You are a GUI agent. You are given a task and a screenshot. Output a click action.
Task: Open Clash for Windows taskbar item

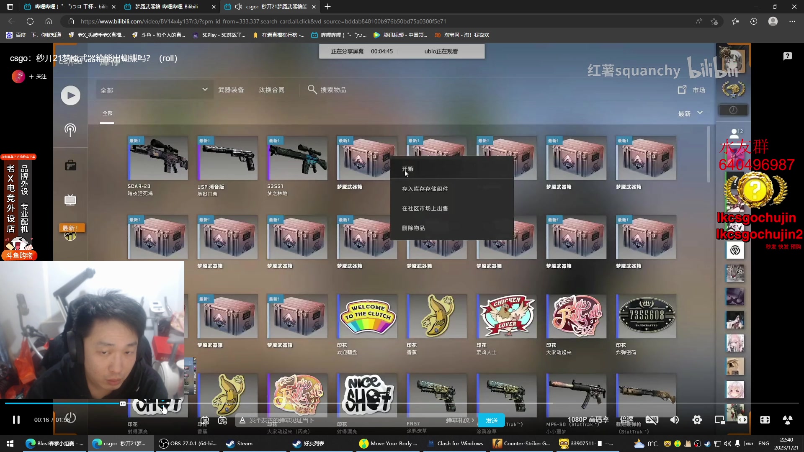coord(455,444)
